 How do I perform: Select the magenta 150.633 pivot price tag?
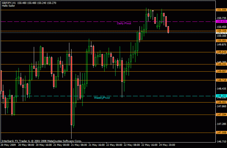pos(221,21)
